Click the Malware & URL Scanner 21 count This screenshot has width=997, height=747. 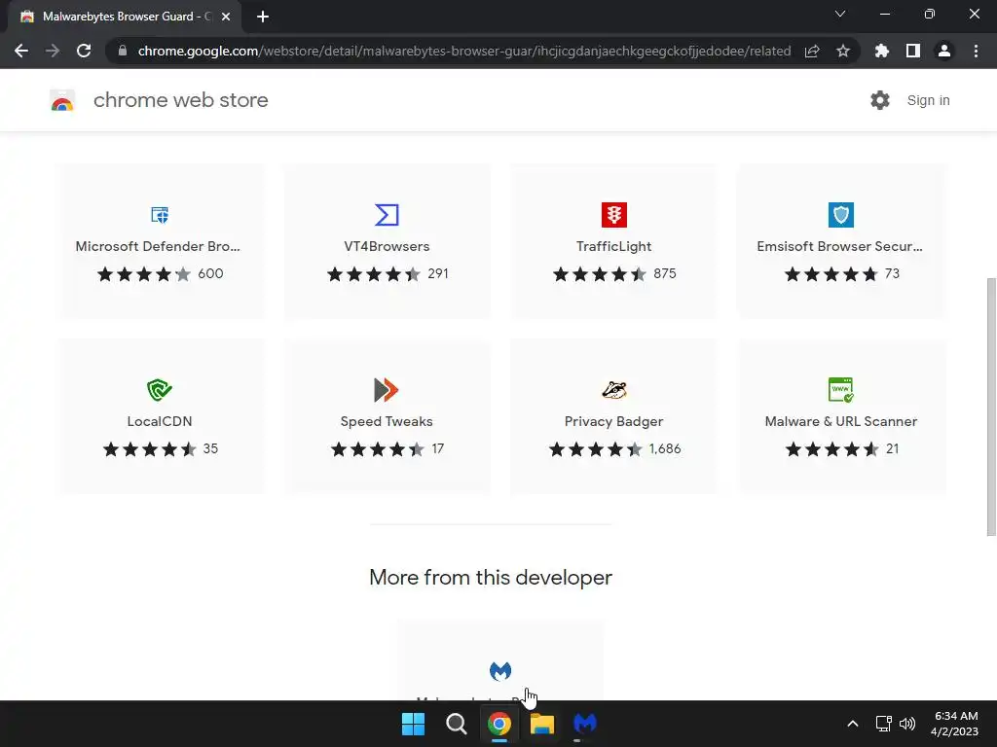pyautogui.click(x=893, y=448)
